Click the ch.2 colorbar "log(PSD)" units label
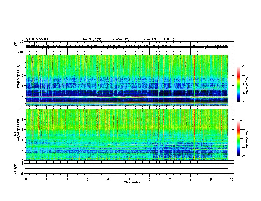The width and height of the screenshot is (261, 201). [x=246, y=140]
